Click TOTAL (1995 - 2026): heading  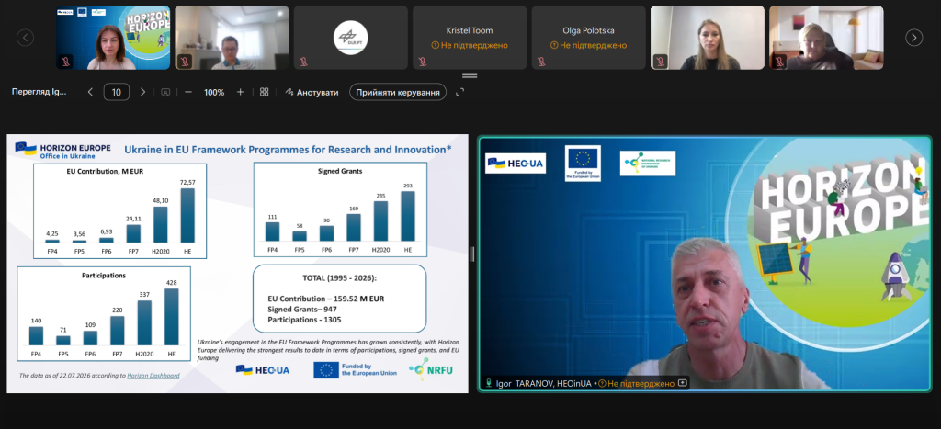339,279
